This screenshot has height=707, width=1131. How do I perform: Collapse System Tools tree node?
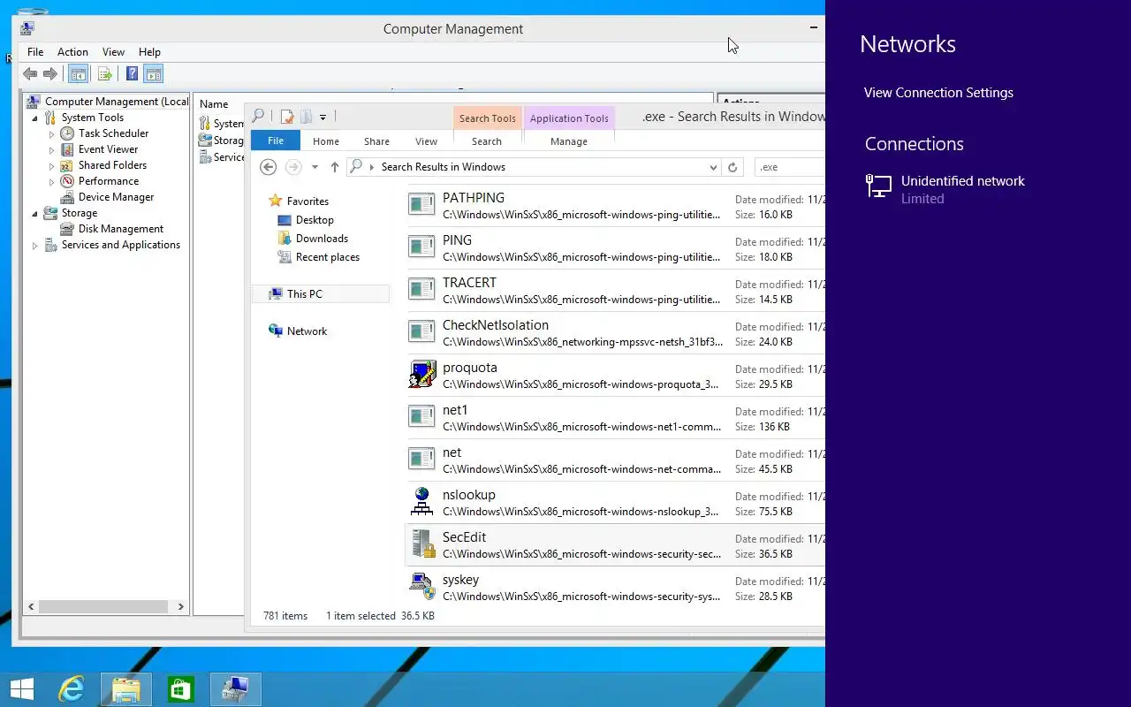coord(34,118)
